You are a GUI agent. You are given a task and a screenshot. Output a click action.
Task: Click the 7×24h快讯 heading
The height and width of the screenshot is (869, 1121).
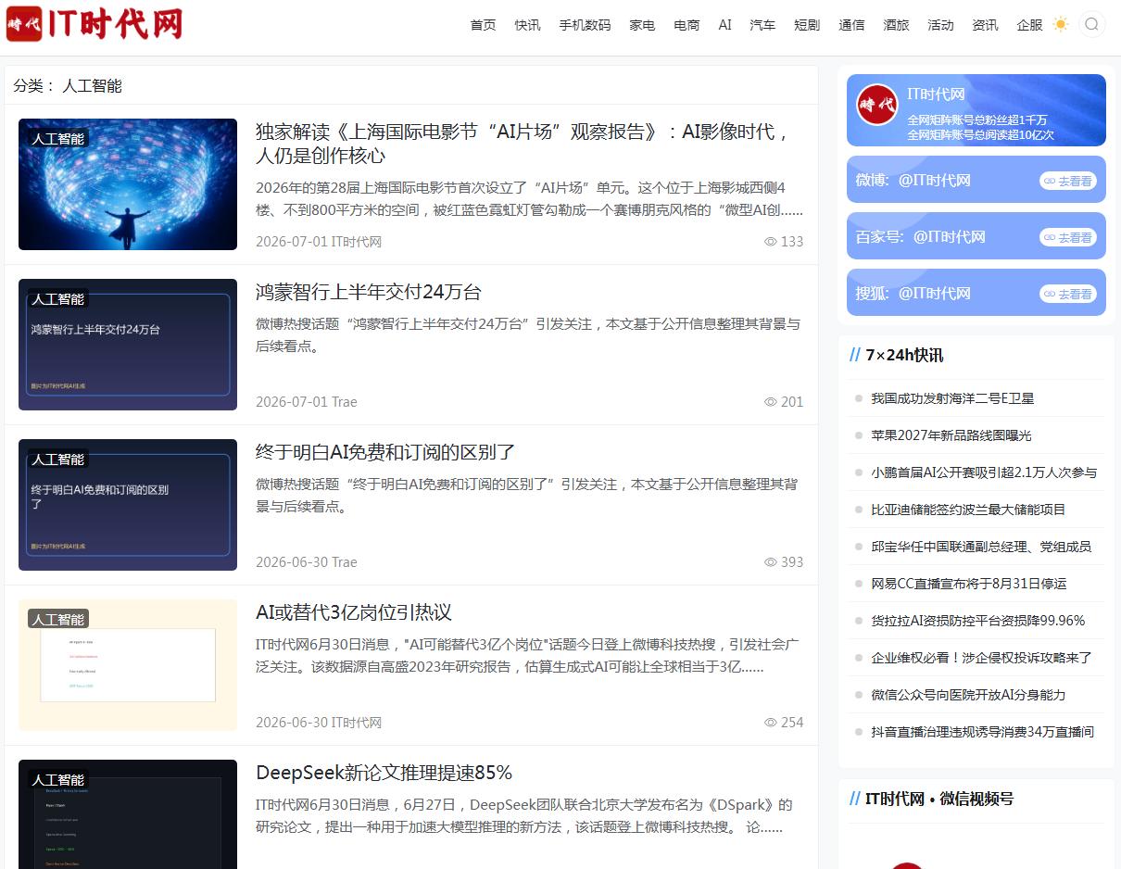pyautogui.click(x=904, y=355)
